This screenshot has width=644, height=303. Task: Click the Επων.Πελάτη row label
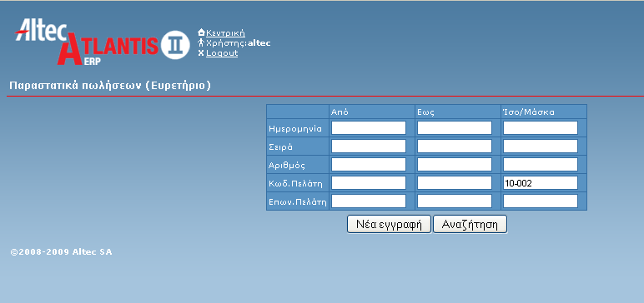[297, 201]
